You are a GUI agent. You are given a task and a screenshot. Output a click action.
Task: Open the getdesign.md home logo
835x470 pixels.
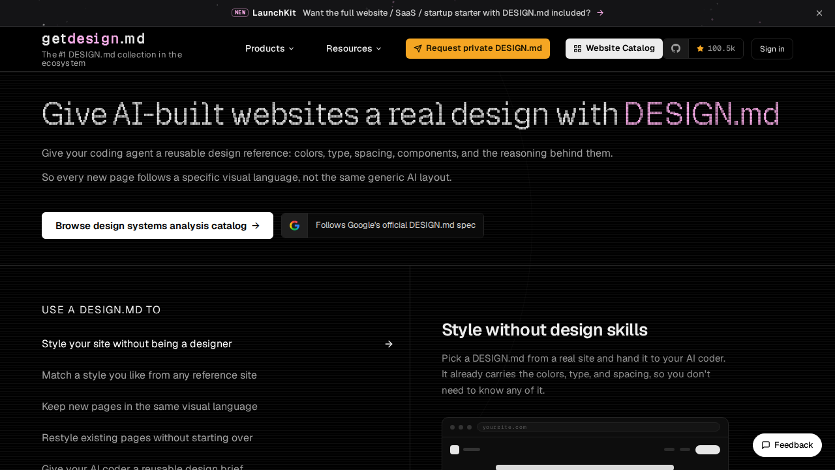tap(93, 39)
